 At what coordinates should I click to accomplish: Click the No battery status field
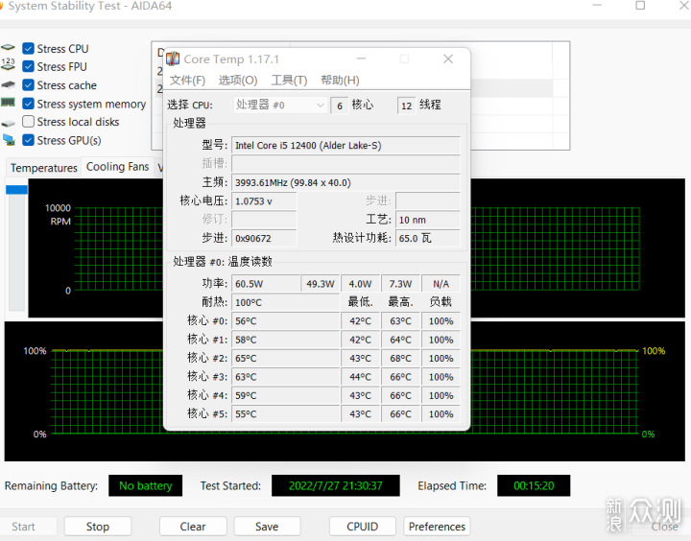146,485
